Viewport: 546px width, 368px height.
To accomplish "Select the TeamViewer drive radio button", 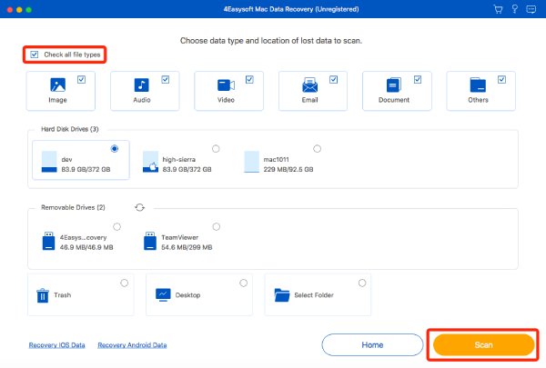I will tap(217, 227).
